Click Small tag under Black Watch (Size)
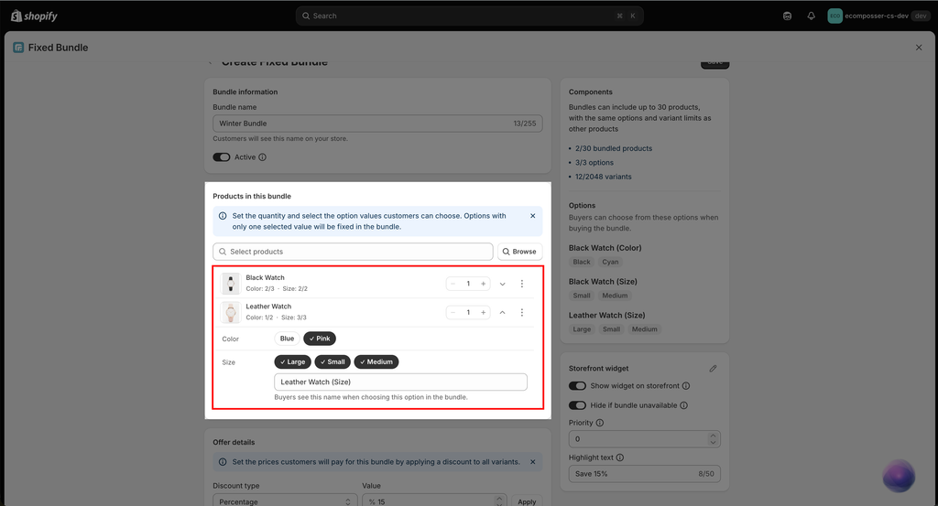938x506 pixels. (x=582, y=296)
